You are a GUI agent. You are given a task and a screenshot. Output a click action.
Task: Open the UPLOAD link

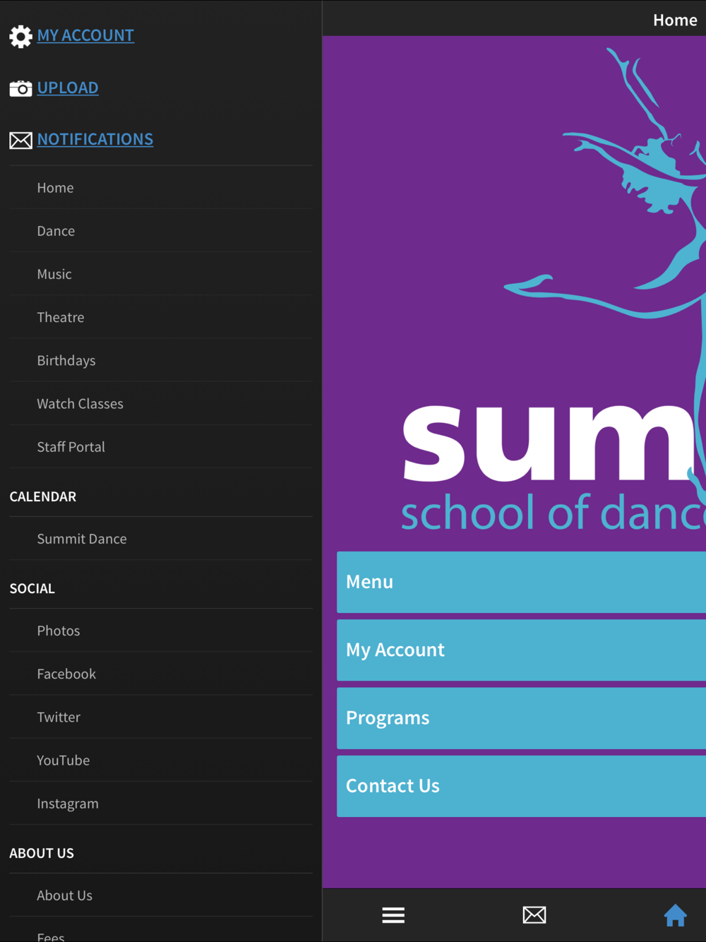point(68,88)
